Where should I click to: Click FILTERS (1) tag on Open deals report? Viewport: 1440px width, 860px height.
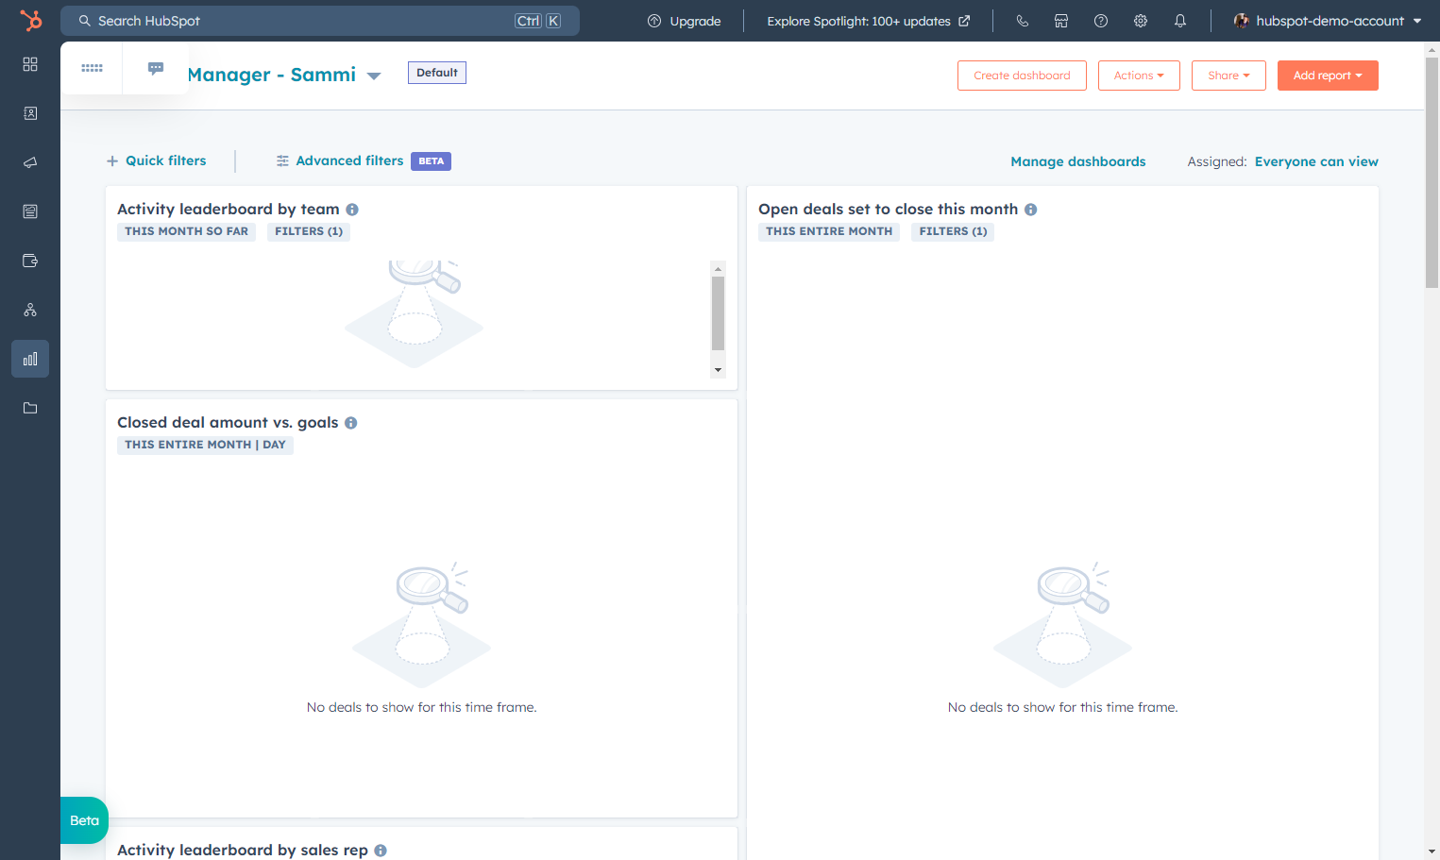pos(953,231)
